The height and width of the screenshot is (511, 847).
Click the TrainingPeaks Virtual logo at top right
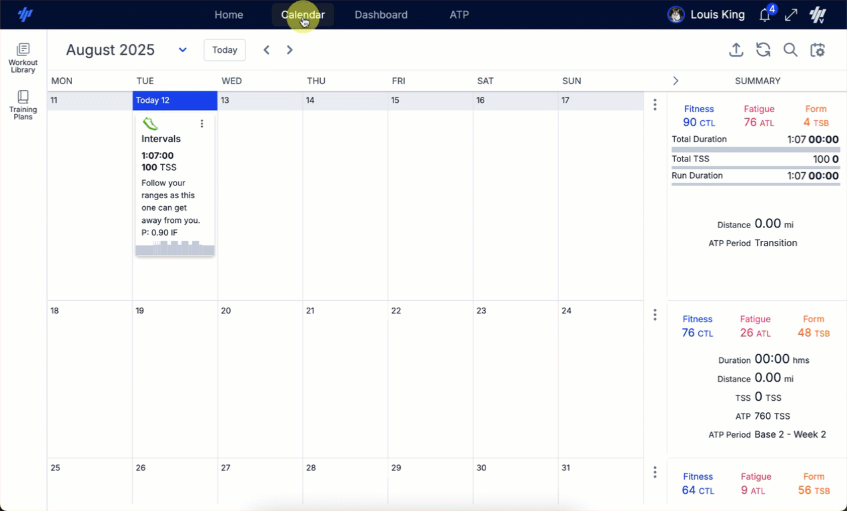818,15
